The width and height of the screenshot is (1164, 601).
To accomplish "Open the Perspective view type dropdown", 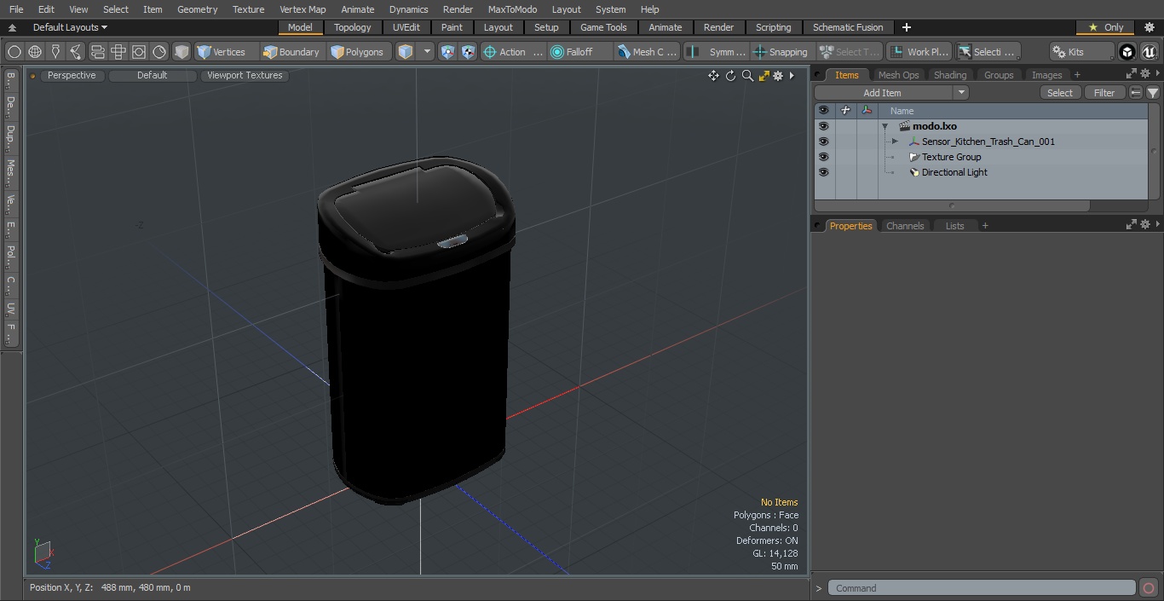I will (72, 76).
